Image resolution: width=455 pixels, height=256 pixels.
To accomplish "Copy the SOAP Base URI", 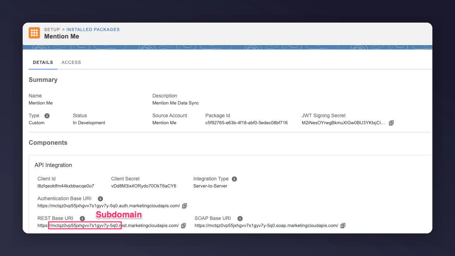I will point(343,226).
